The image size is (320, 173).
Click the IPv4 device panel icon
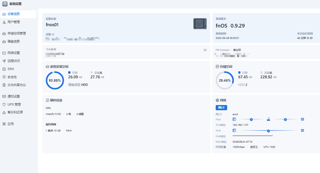[x=234, y=119]
